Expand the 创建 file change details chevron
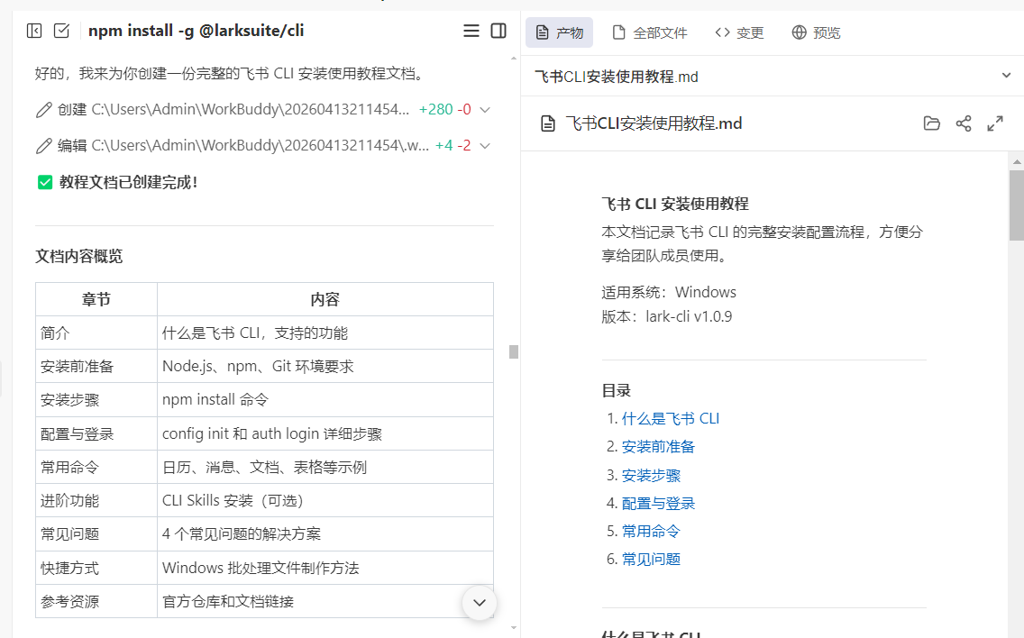Viewport: 1024px width, 638px height. (x=485, y=110)
